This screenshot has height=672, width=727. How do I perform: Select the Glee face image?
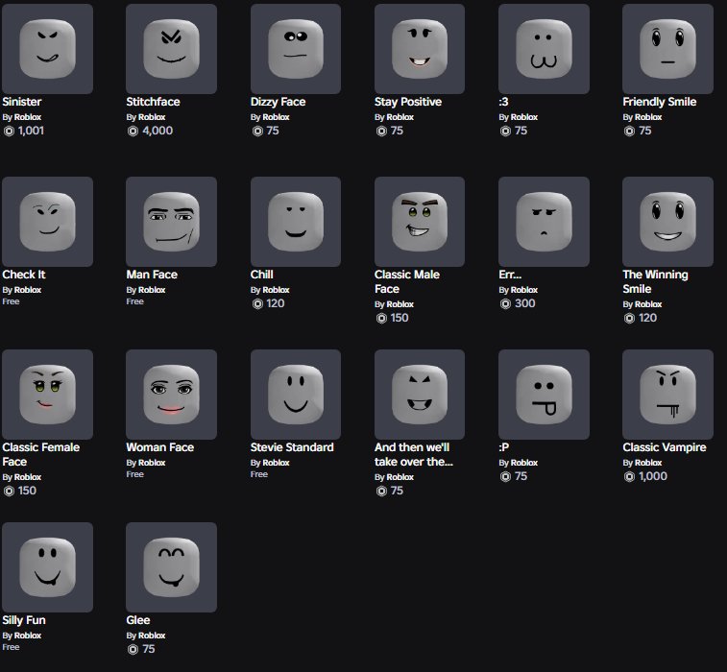pos(171,567)
